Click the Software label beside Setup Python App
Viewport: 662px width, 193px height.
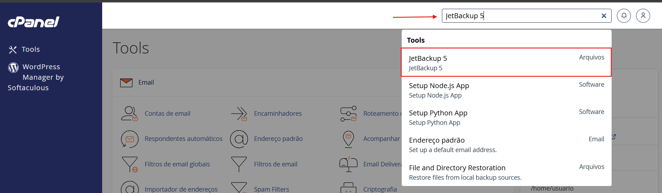point(592,112)
